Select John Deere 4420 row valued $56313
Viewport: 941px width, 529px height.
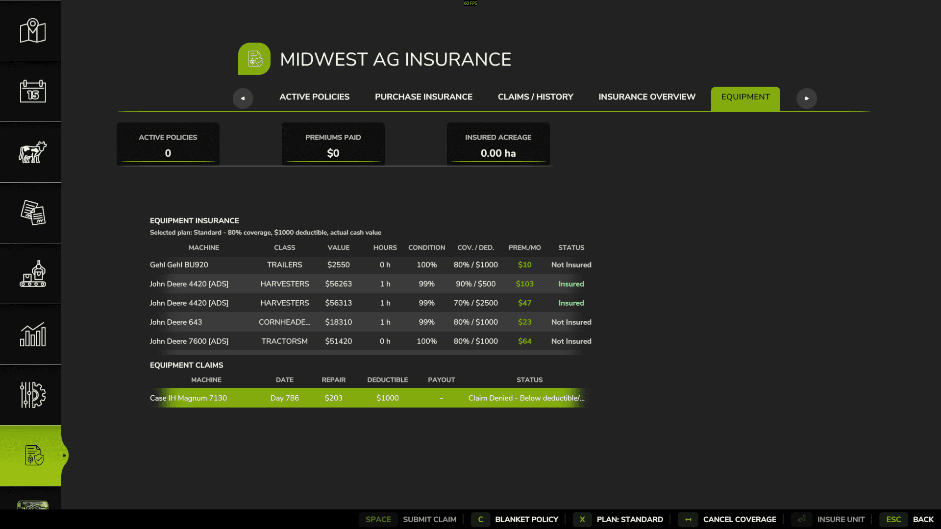(370, 303)
